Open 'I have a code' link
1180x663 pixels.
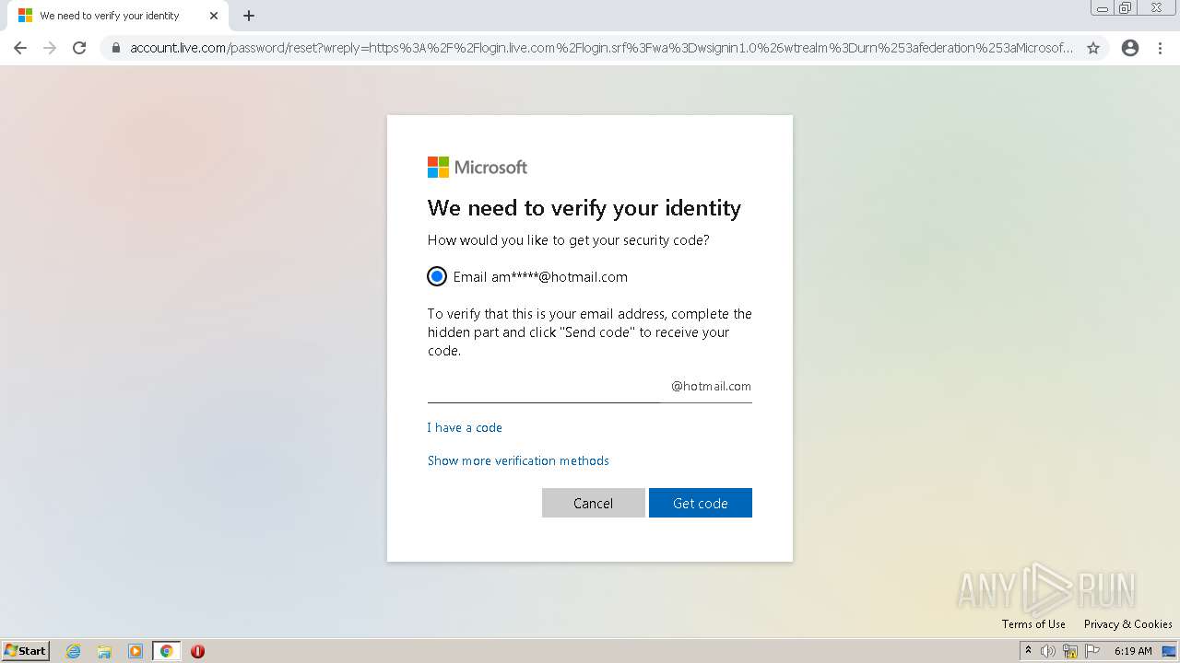[465, 427]
